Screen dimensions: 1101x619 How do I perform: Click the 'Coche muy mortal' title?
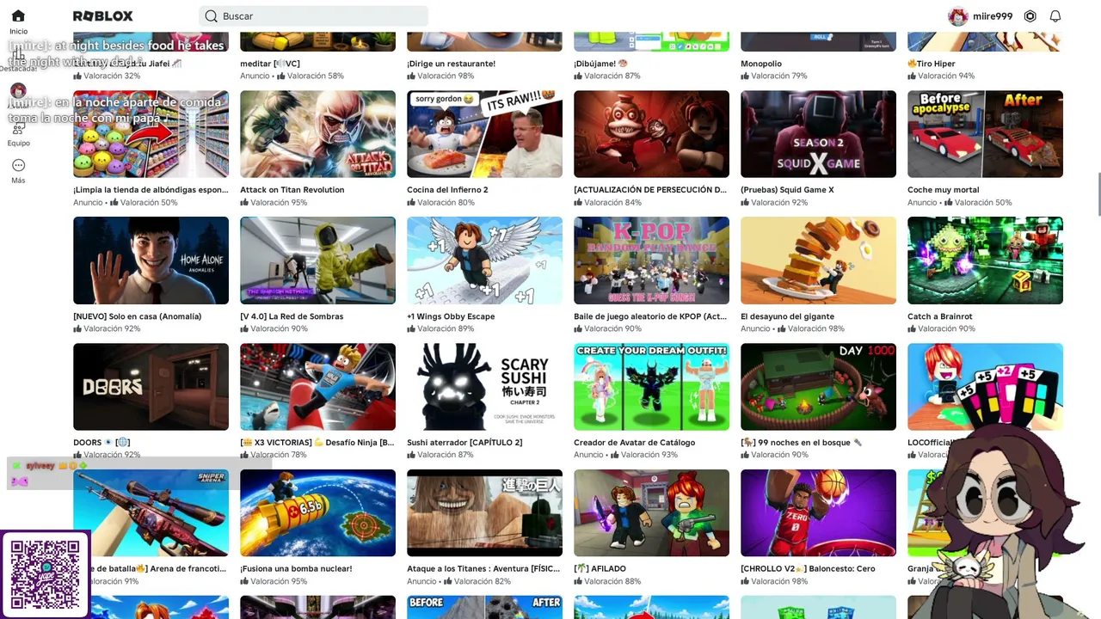(943, 190)
